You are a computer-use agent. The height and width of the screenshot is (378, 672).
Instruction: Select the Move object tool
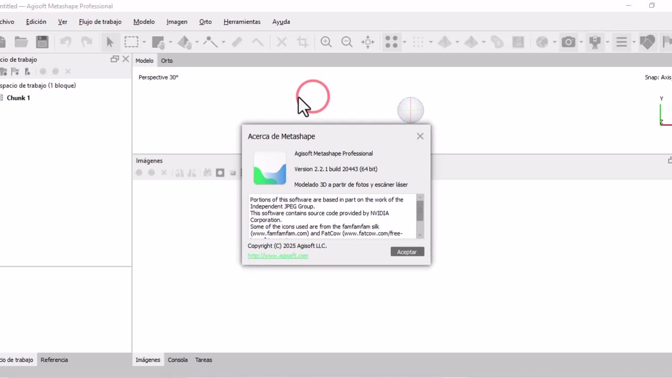tap(184, 42)
